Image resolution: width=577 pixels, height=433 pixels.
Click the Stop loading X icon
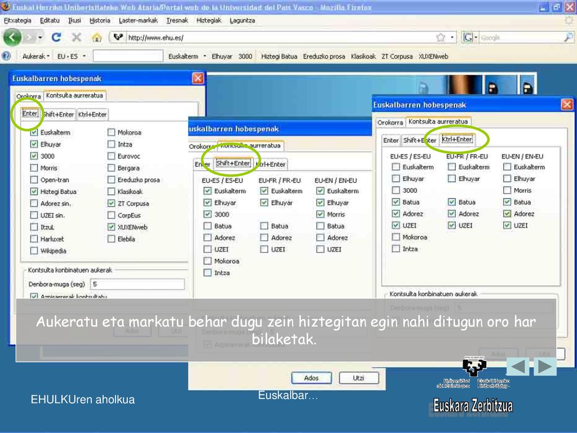click(76, 37)
